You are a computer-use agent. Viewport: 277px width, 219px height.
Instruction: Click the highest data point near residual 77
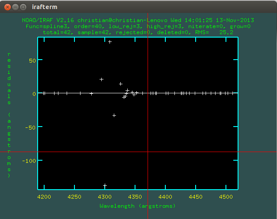click(110, 42)
